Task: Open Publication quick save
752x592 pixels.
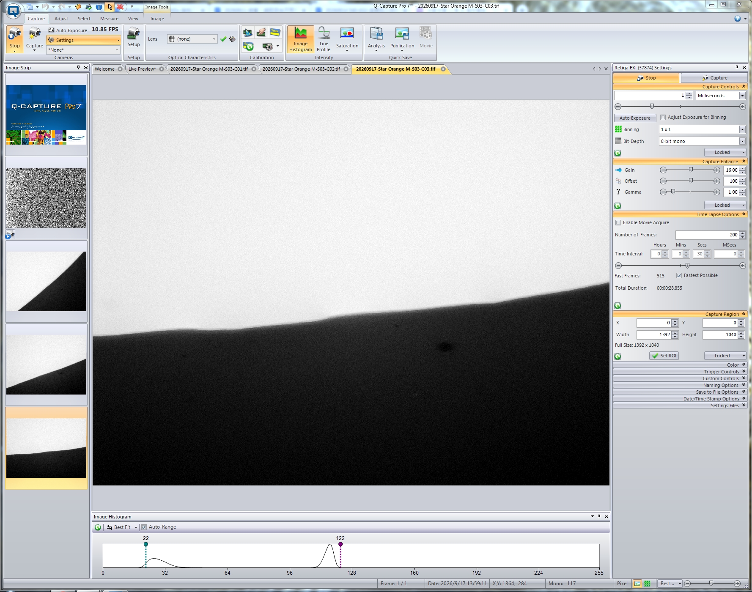Action: point(402,39)
